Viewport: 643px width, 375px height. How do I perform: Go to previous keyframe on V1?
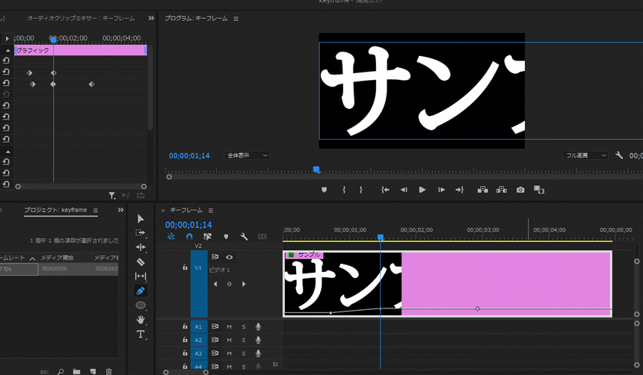click(x=215, y=284)
